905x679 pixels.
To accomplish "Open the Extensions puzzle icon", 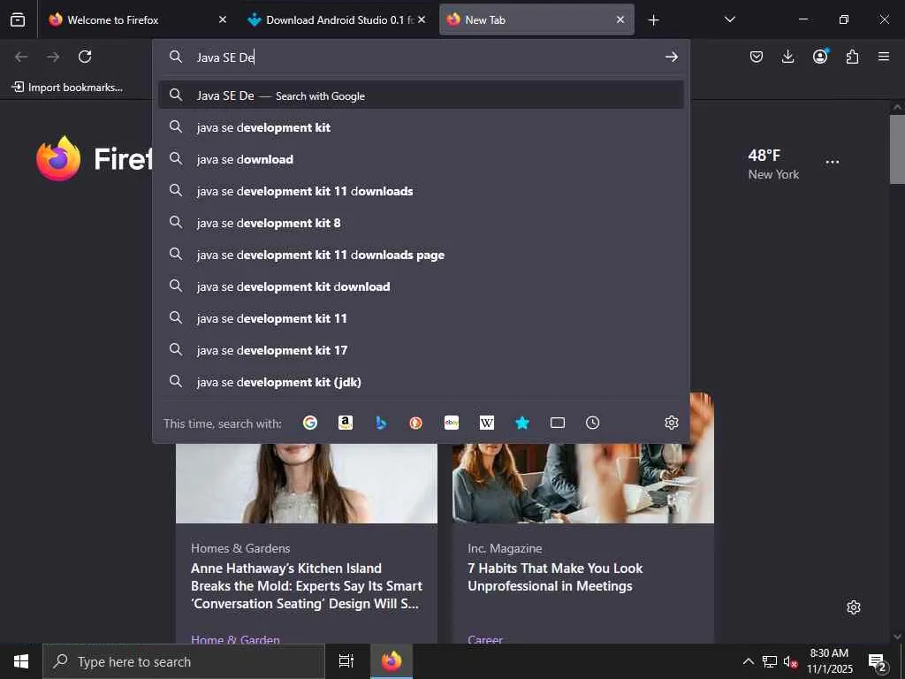I will 852,57.
